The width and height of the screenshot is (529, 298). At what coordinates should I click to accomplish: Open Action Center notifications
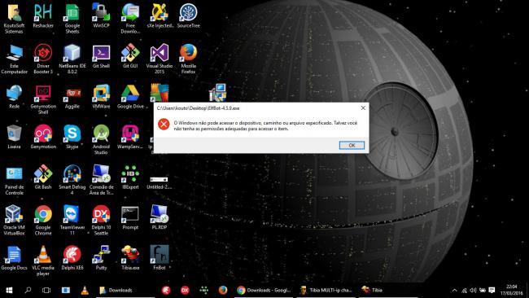coord(492,290)
